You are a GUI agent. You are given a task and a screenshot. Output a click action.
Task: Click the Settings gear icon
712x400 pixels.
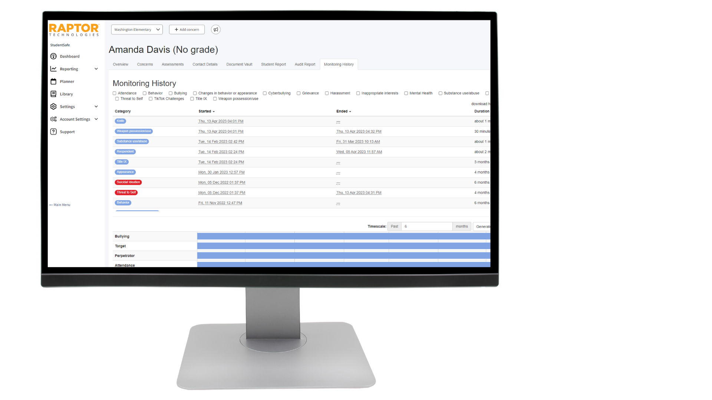[x=53, y=106]
